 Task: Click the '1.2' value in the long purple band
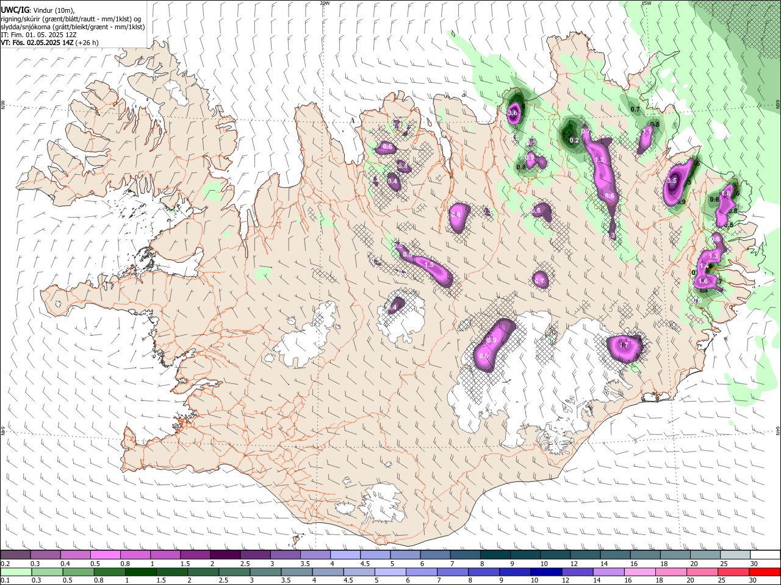[599, 160]
